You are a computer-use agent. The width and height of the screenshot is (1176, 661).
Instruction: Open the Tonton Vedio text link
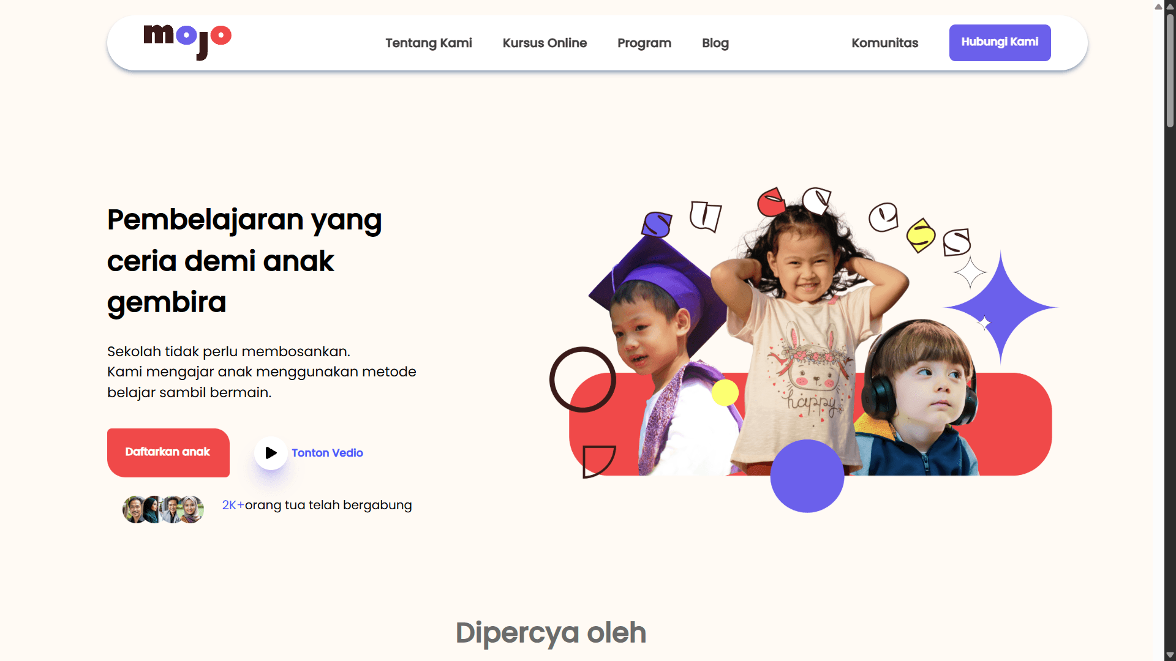(x=327, y=453)
